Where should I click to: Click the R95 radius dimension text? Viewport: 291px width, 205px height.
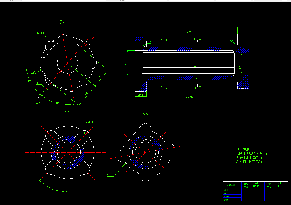(33, 73)
